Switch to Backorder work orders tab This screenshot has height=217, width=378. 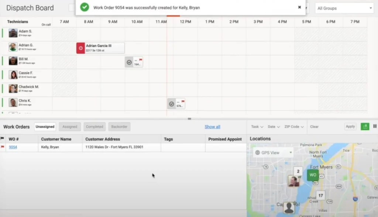119,127
